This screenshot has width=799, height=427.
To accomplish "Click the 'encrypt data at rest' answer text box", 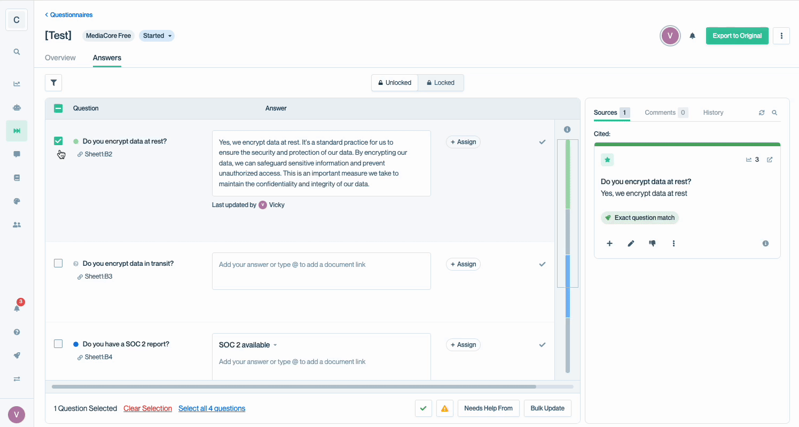I will click(x=322, y=163).
